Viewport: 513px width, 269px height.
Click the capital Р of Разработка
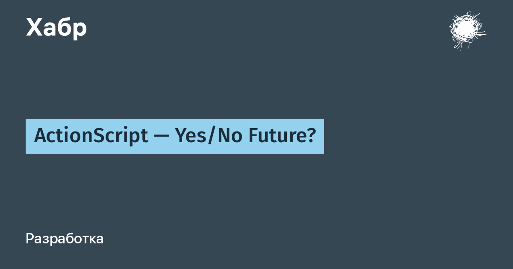point(30,239)
